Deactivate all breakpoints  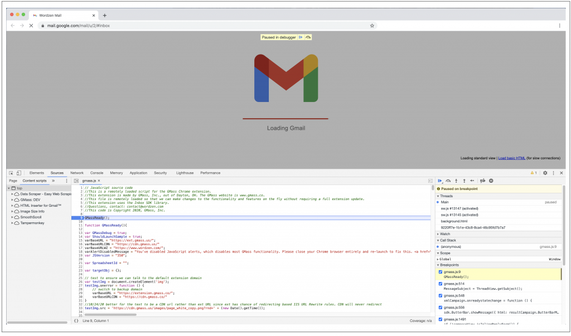click(483, 181)
